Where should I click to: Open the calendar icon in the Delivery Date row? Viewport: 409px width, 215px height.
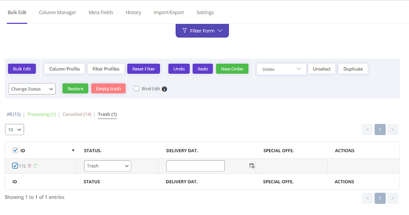tap(252, 166)
